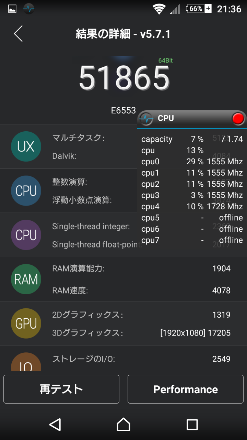Tap the blue CPU category icon

pos(26,191)
